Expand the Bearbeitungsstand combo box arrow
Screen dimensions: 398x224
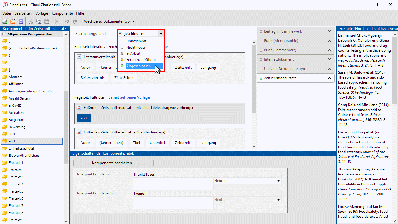tap(161, 34)
